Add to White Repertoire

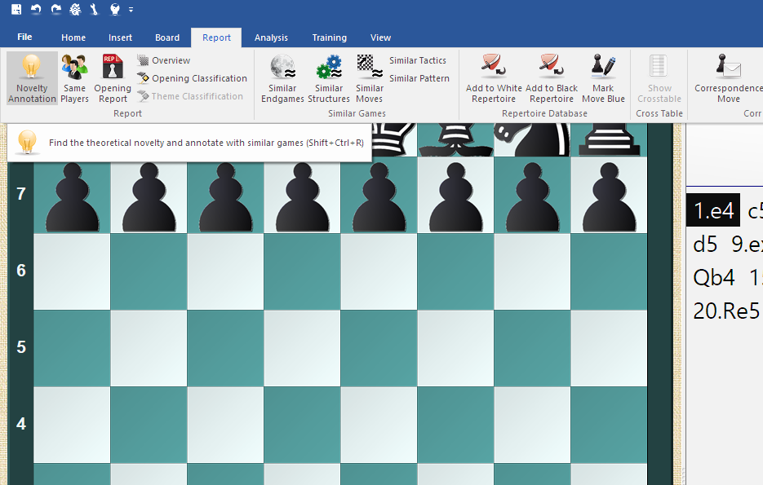[493, 77]
